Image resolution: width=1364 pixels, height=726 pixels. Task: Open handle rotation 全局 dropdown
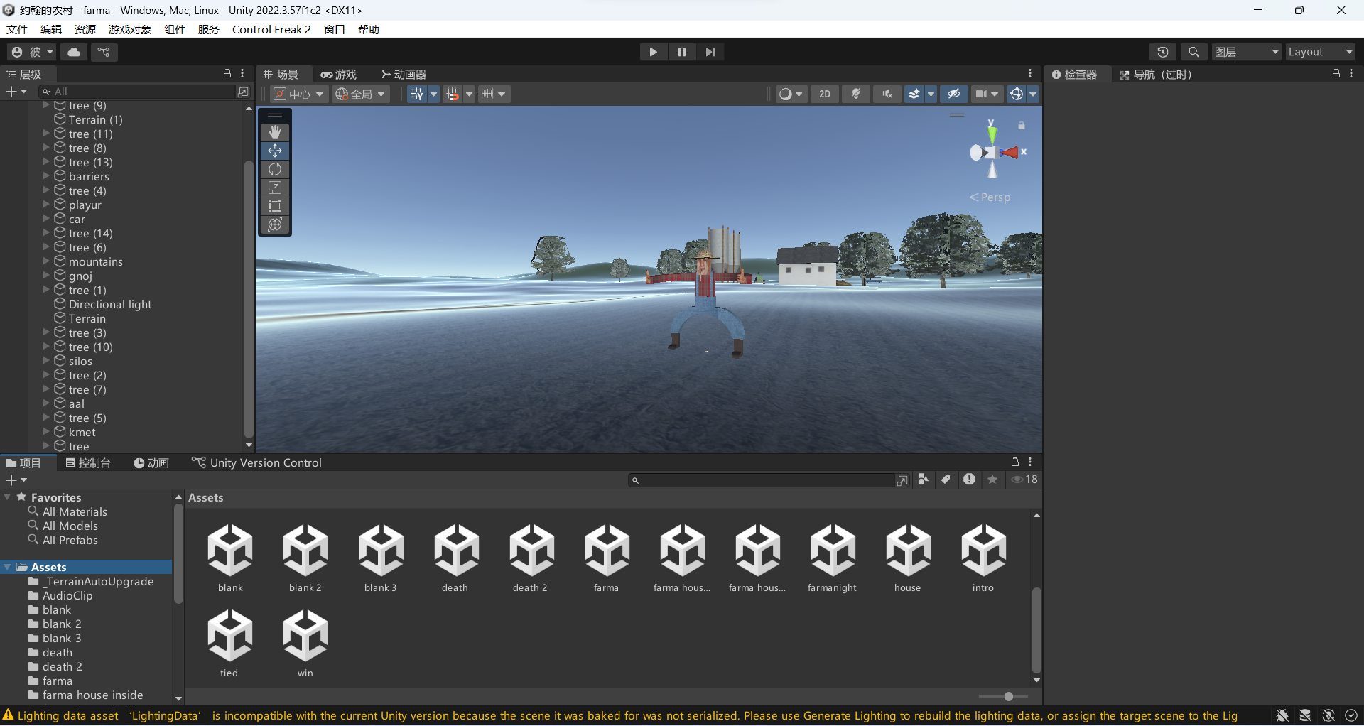[361, 94]
